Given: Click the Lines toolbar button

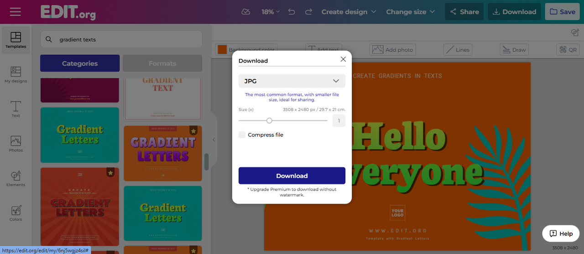Looking at the screenshot, I should tap(458, 50).
